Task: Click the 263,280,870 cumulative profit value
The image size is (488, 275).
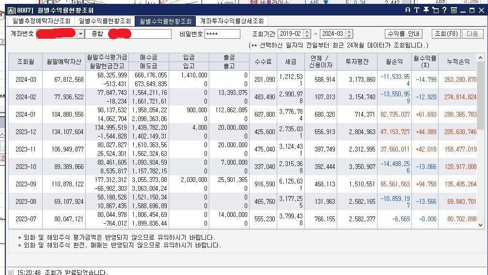Action: click(460, 79)
